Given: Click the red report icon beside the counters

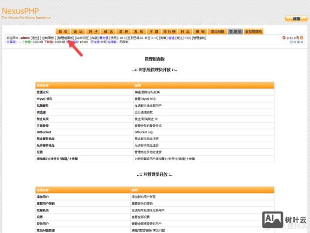Looking at the screenshot, I should (x=284, y=38).
